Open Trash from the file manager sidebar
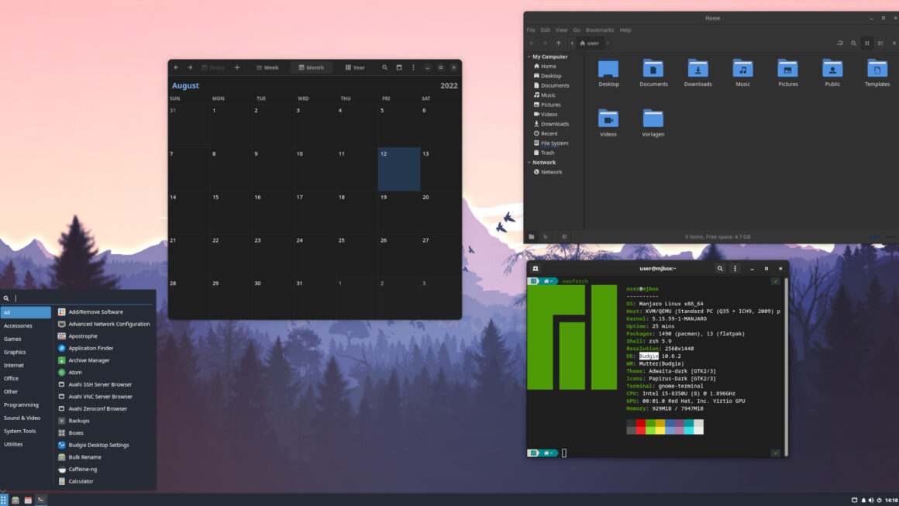Viewport: 899px width, 506px height. tap(546, 152)
